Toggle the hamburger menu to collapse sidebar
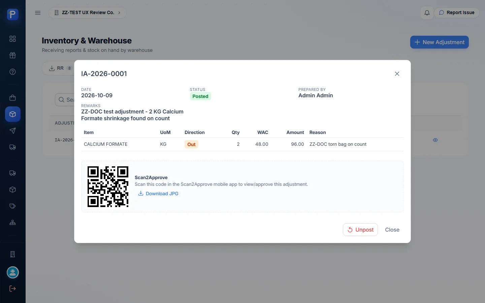The image size is (485, 303). [38, 13]
